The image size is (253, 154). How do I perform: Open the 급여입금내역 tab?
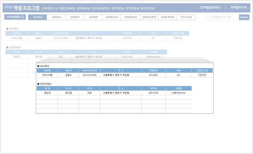149,17
